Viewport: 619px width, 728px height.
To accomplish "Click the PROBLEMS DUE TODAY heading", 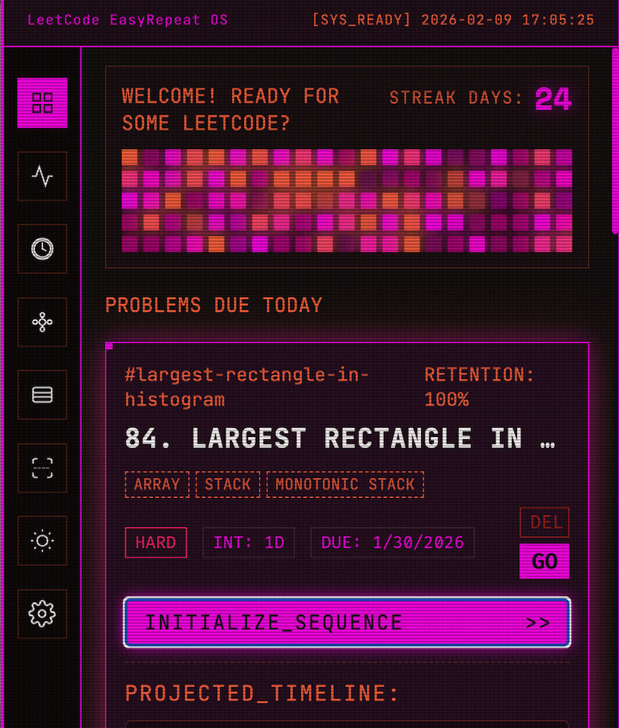I will click(x=214, y=305).
